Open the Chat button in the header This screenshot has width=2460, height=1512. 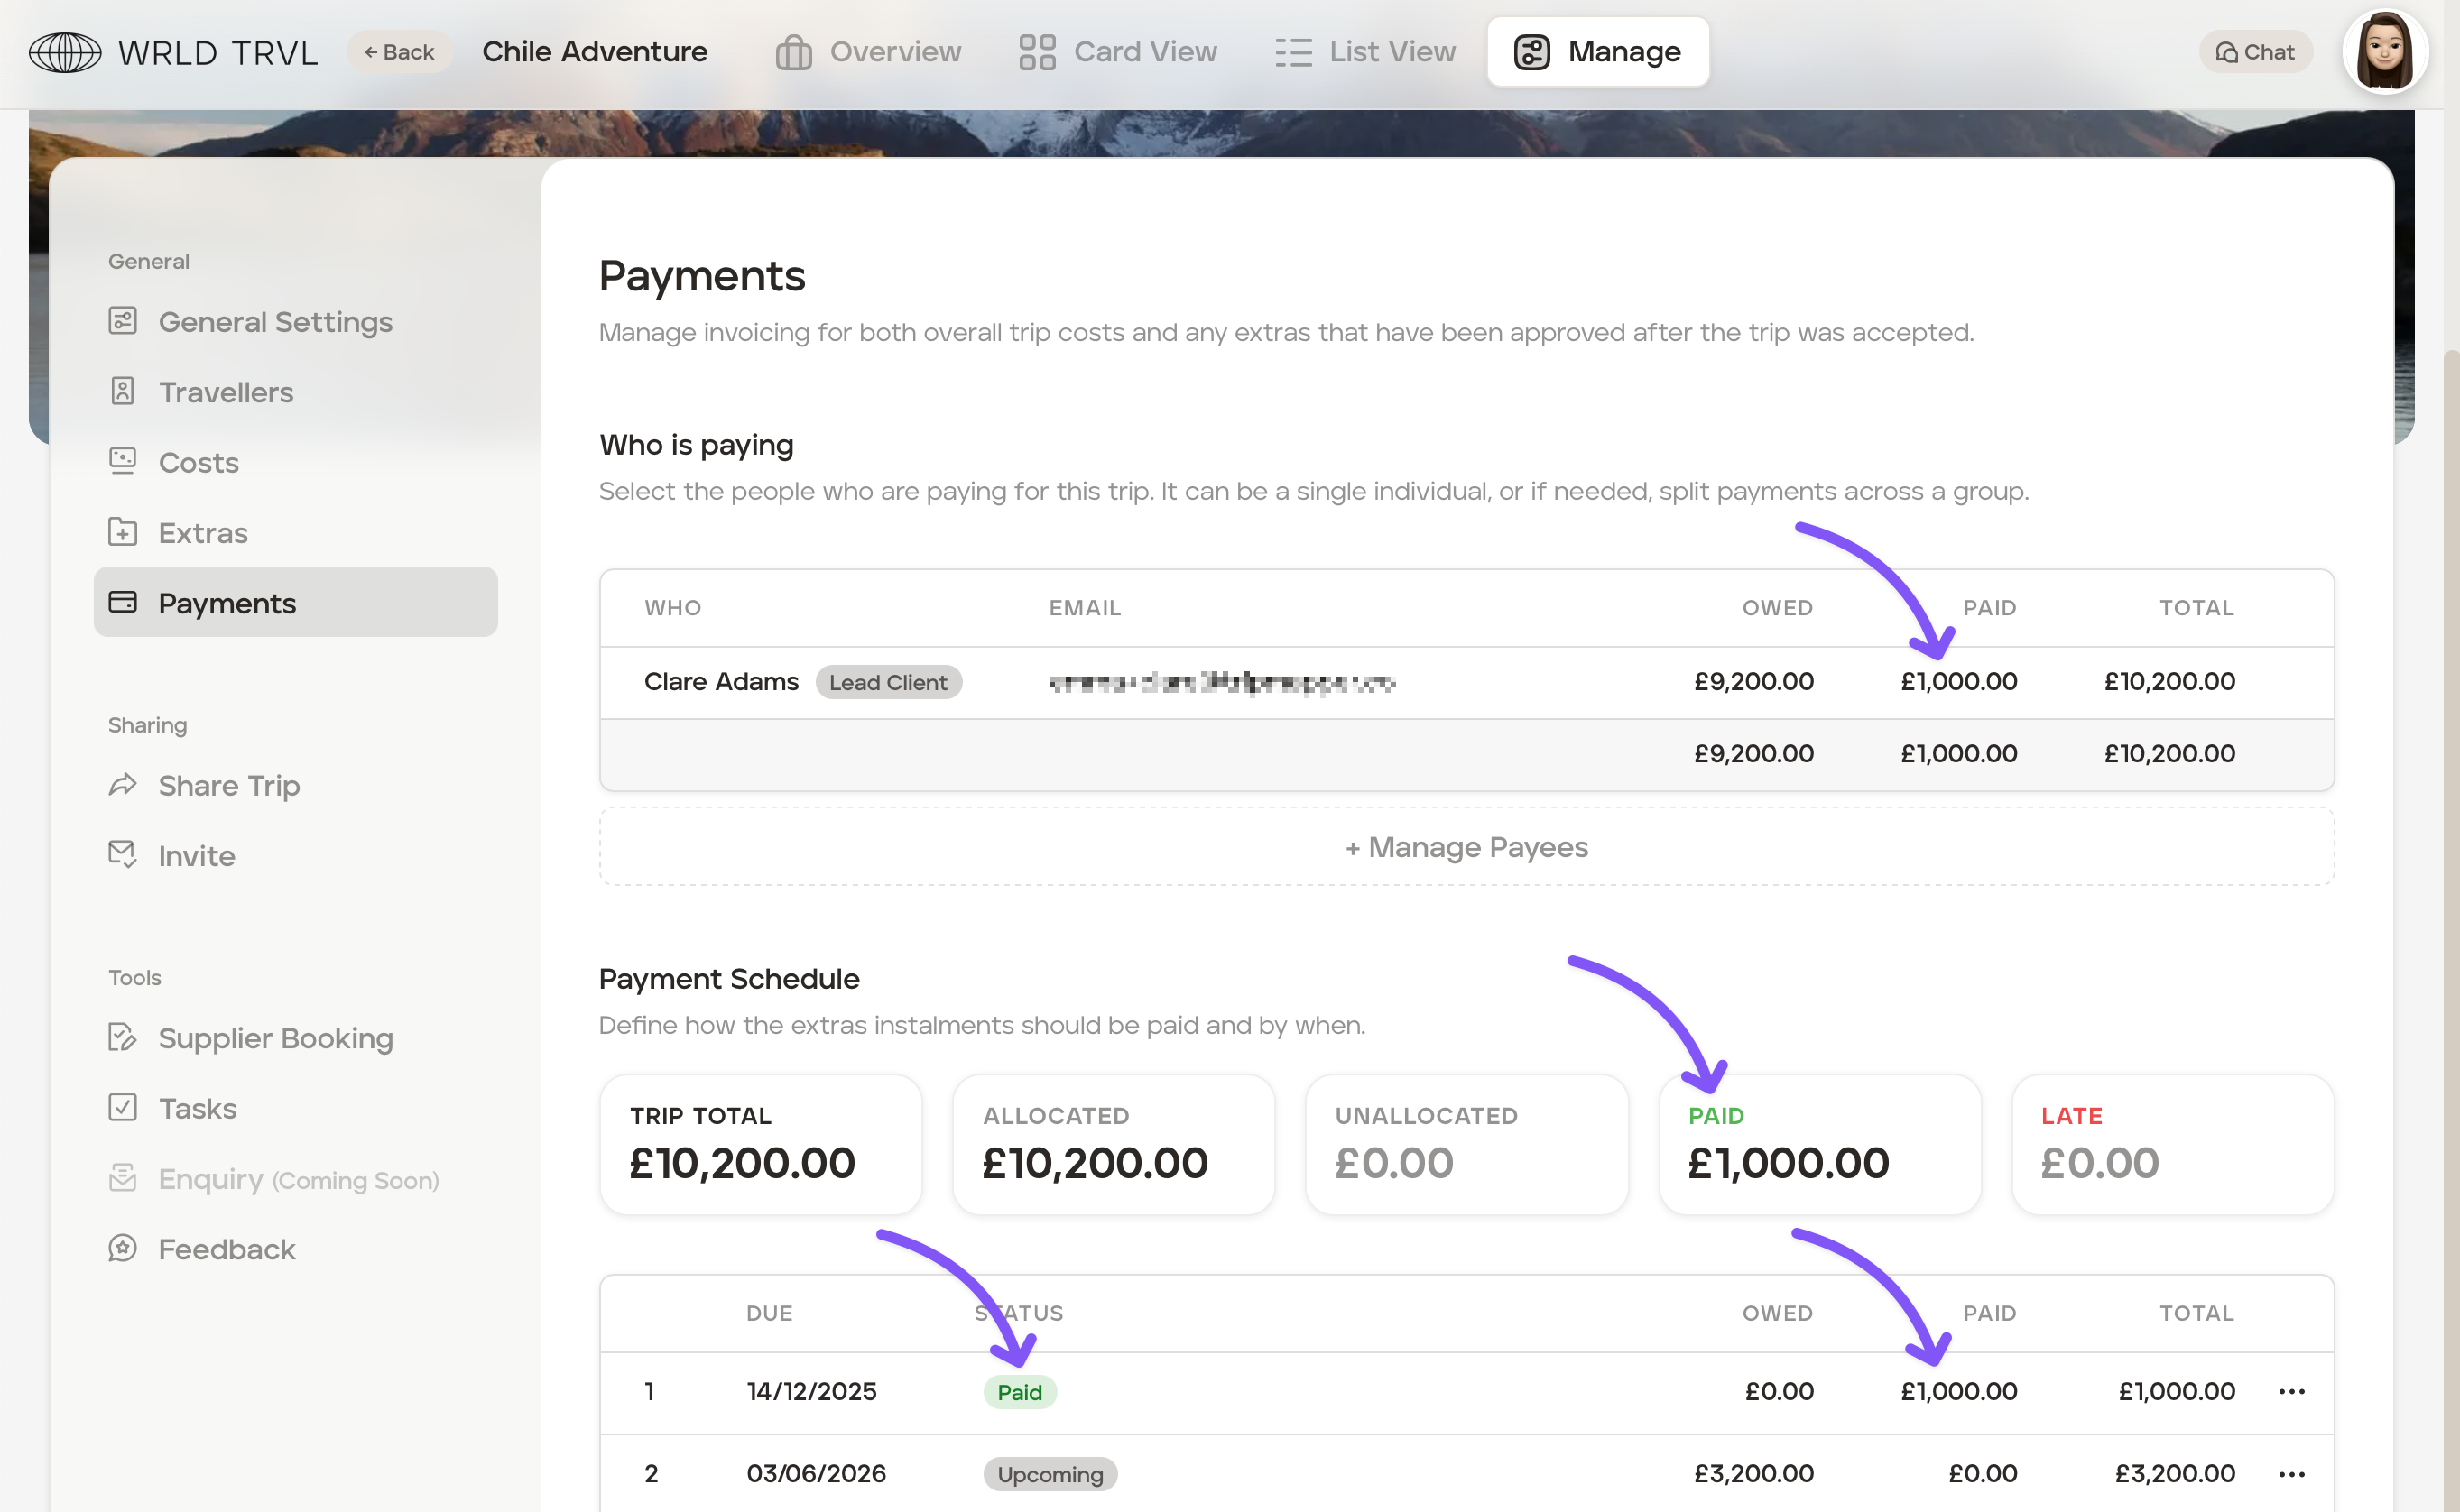coord(2255,52)
